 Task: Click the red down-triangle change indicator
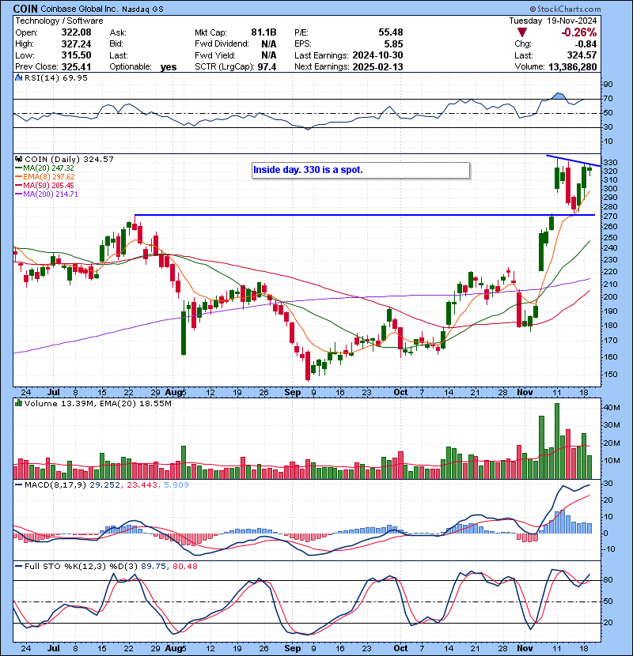522,32
